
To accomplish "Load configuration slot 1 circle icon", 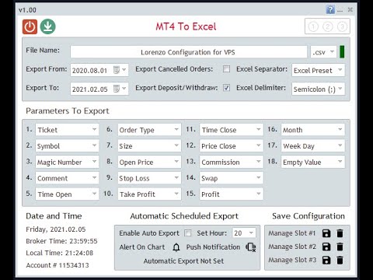I will pyautogui.click(x=313, y=26).
